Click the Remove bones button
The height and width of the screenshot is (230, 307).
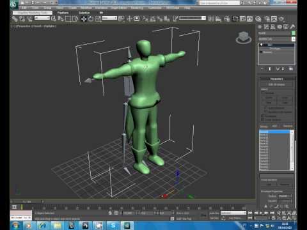click(288, 126)
